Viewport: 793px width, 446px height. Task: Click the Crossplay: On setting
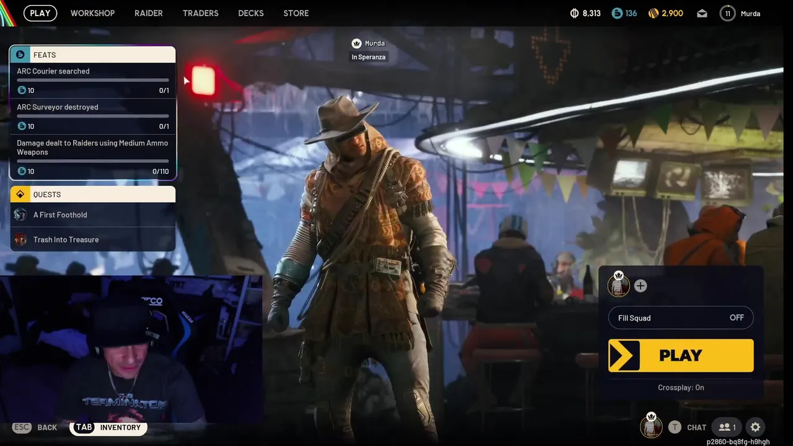coord(681,388)
